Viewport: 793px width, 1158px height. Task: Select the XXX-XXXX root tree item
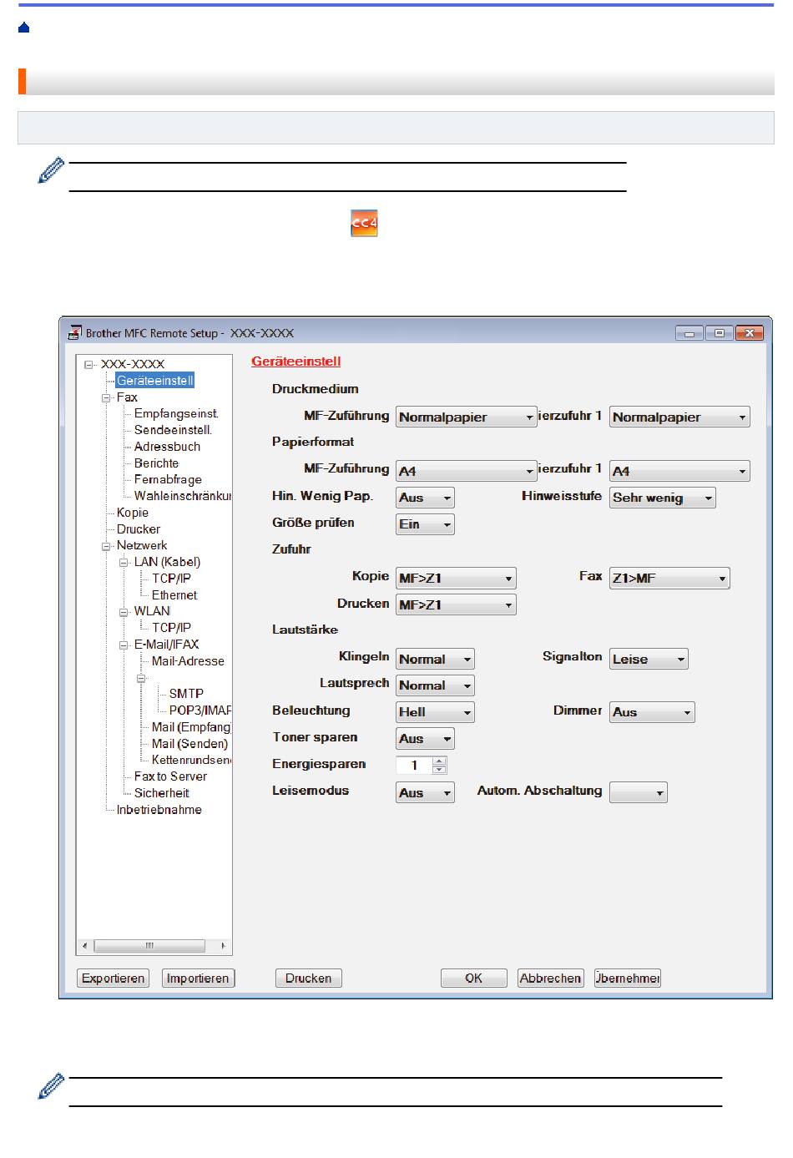click(133, 364)
